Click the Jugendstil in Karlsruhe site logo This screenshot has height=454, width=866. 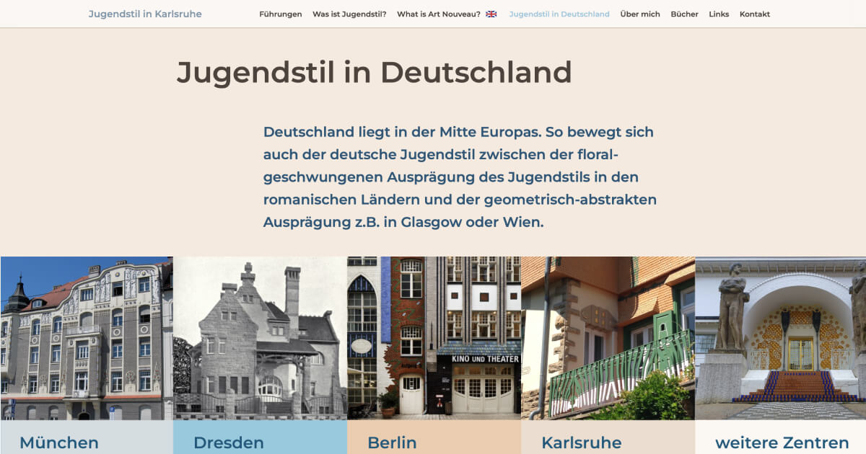coord(144,13)
